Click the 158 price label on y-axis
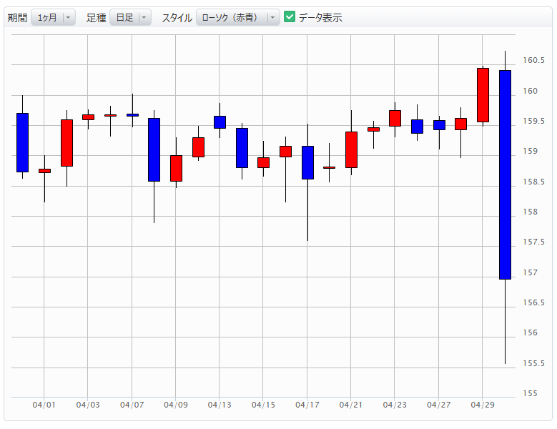The height and width of the screenshot is (429, 557). coord(530,212)
